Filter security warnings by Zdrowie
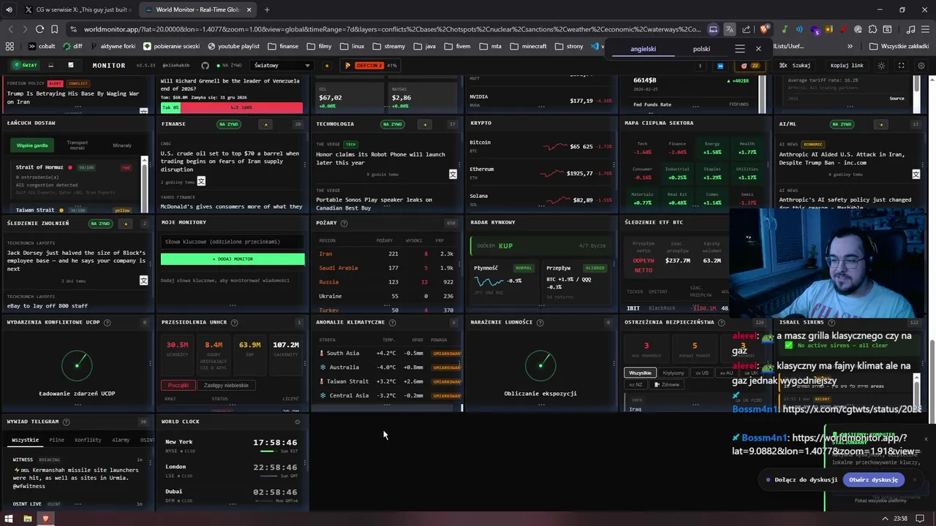This screenshot has width=936, height=526. [x=667, y=384]
